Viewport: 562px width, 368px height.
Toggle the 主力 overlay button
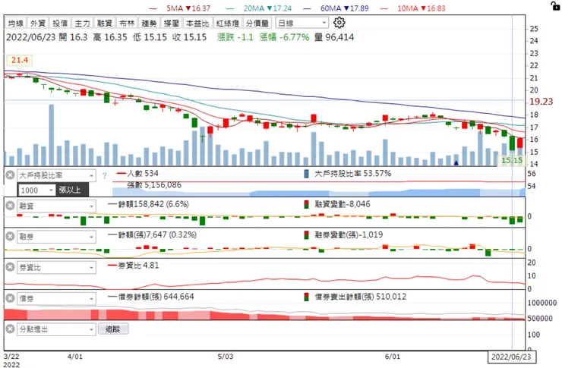tap(82, 23)
